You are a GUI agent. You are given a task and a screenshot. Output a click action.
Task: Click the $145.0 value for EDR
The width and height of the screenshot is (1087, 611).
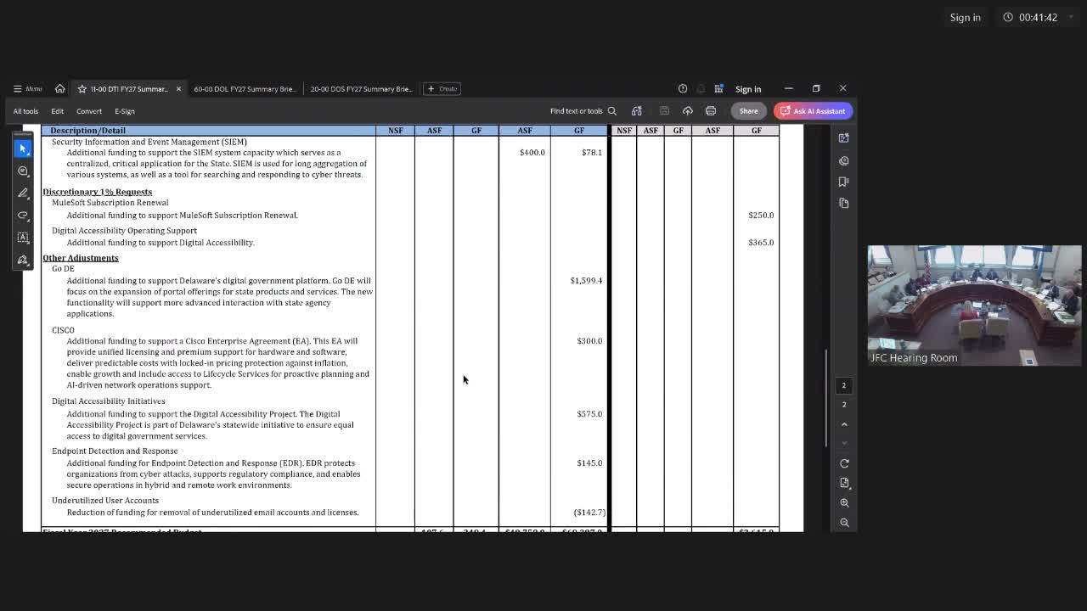589,463
